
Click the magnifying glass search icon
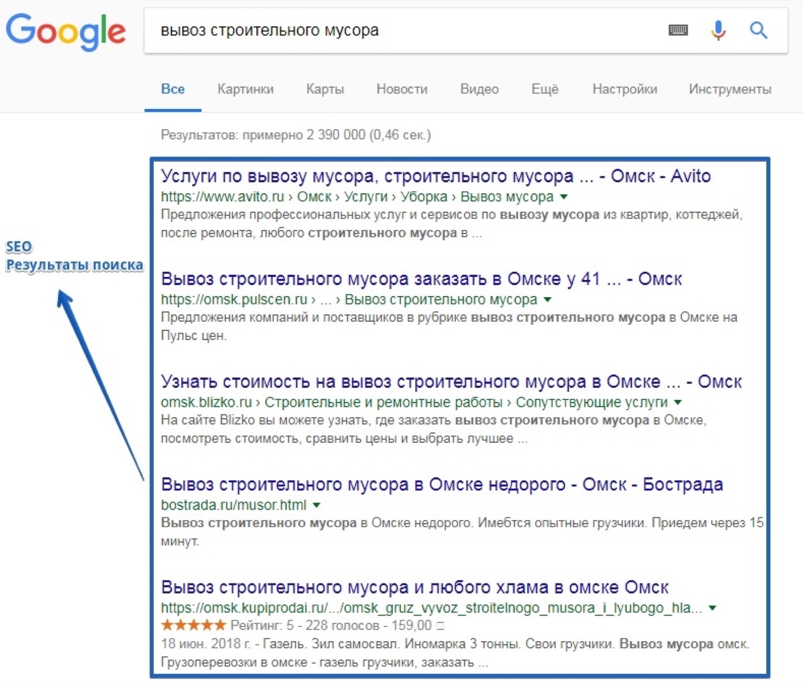click(758, 30)
